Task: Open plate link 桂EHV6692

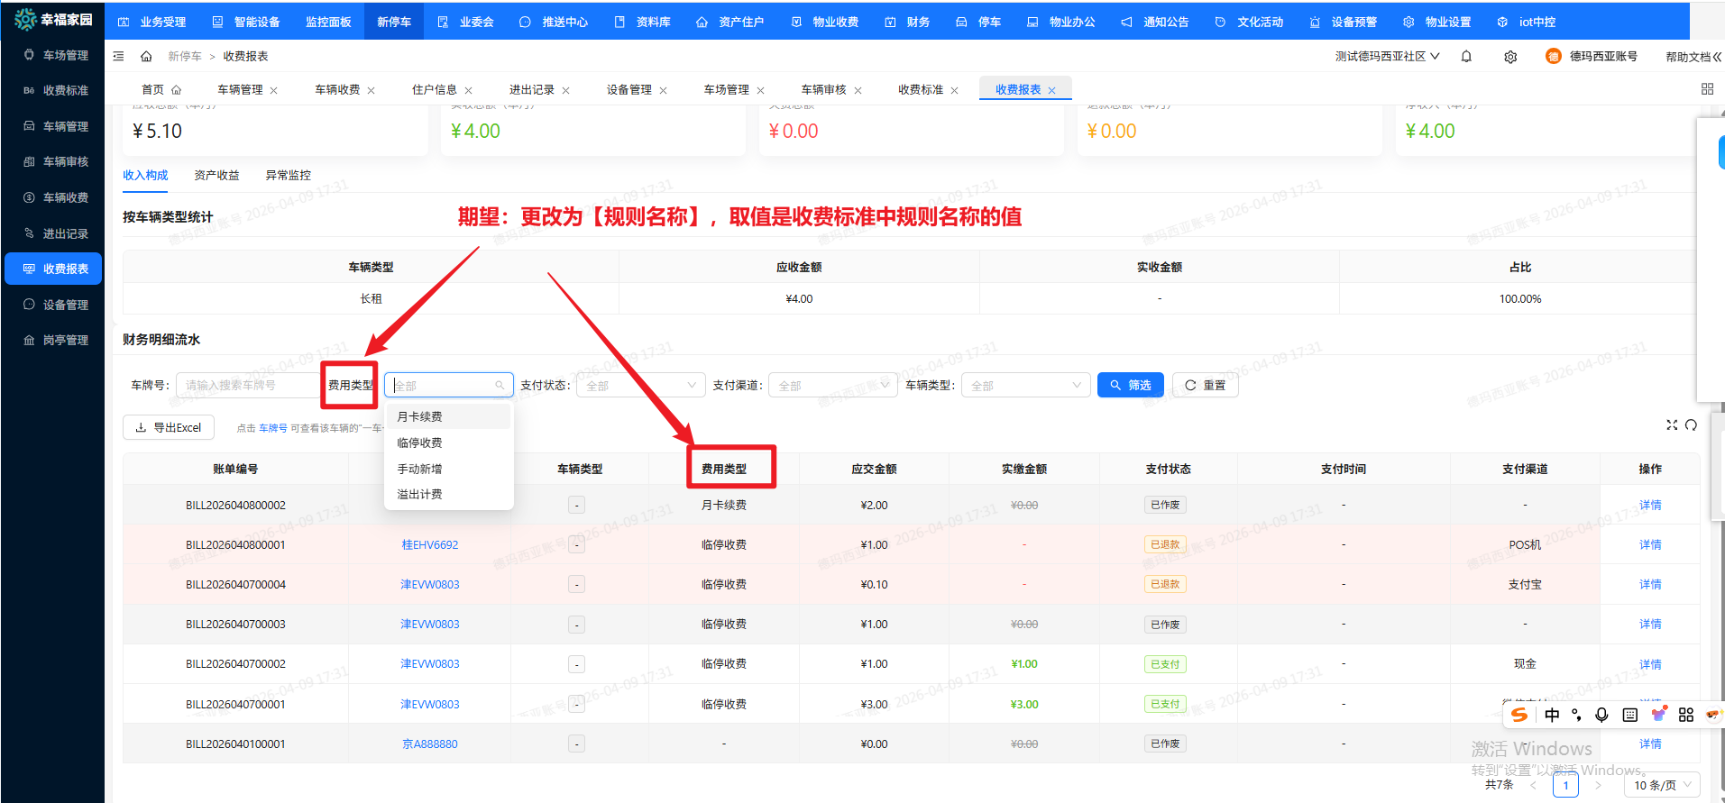Action: [430, 545]
